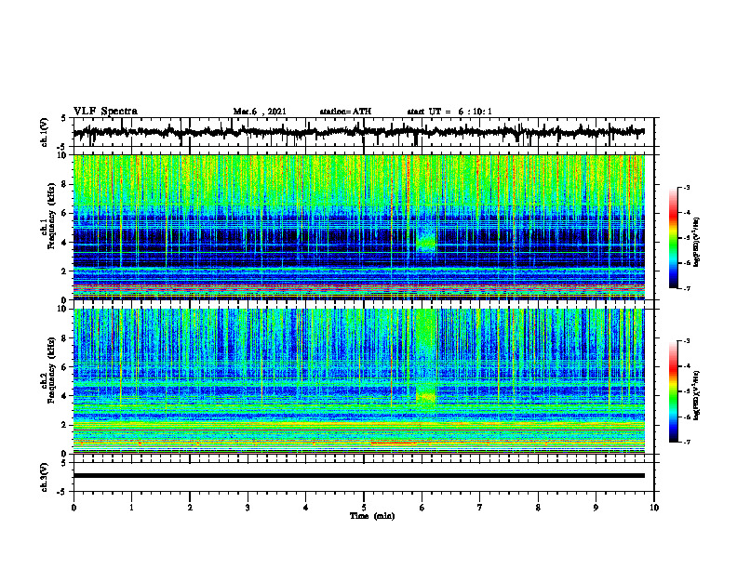The width and height of the screenshot is (737, 569).
Task: Click the 'station=ATH' header label
Action: click(345, 112)
